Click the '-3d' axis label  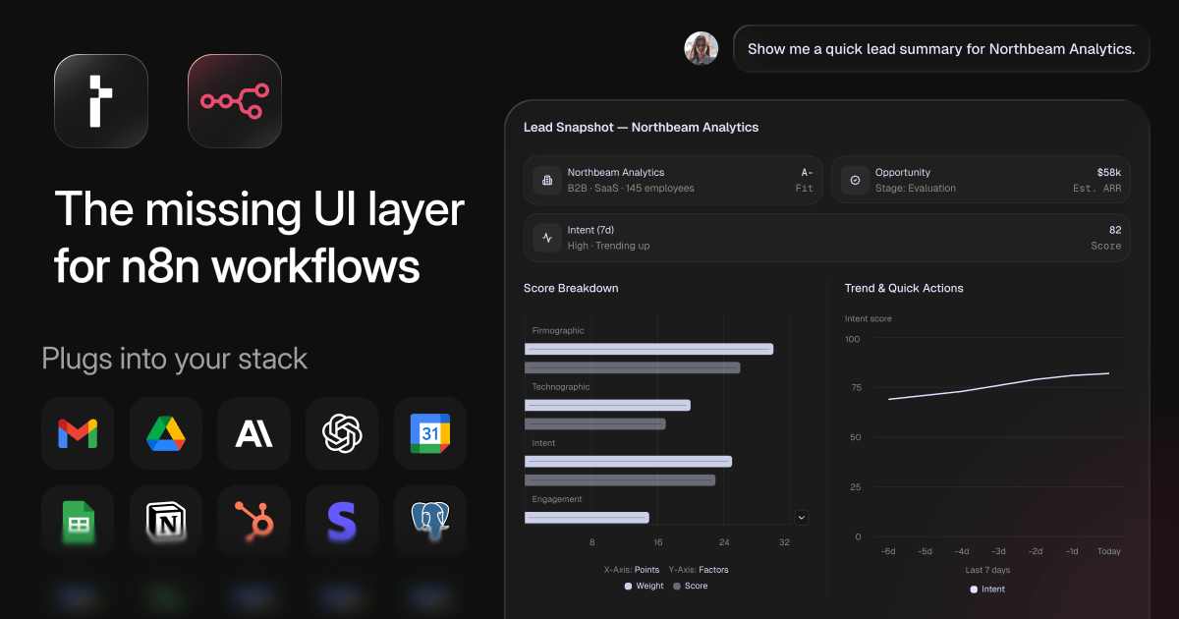coord(998,551)
